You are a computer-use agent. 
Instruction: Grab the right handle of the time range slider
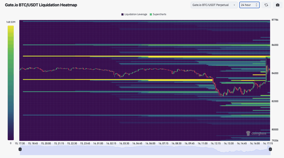point(270,149)
